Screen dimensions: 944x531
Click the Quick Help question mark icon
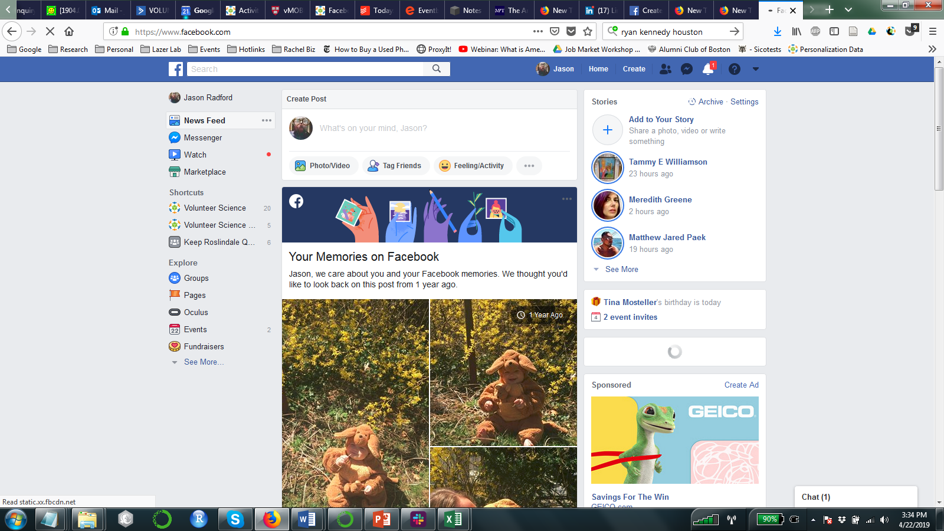click(734, 69)
